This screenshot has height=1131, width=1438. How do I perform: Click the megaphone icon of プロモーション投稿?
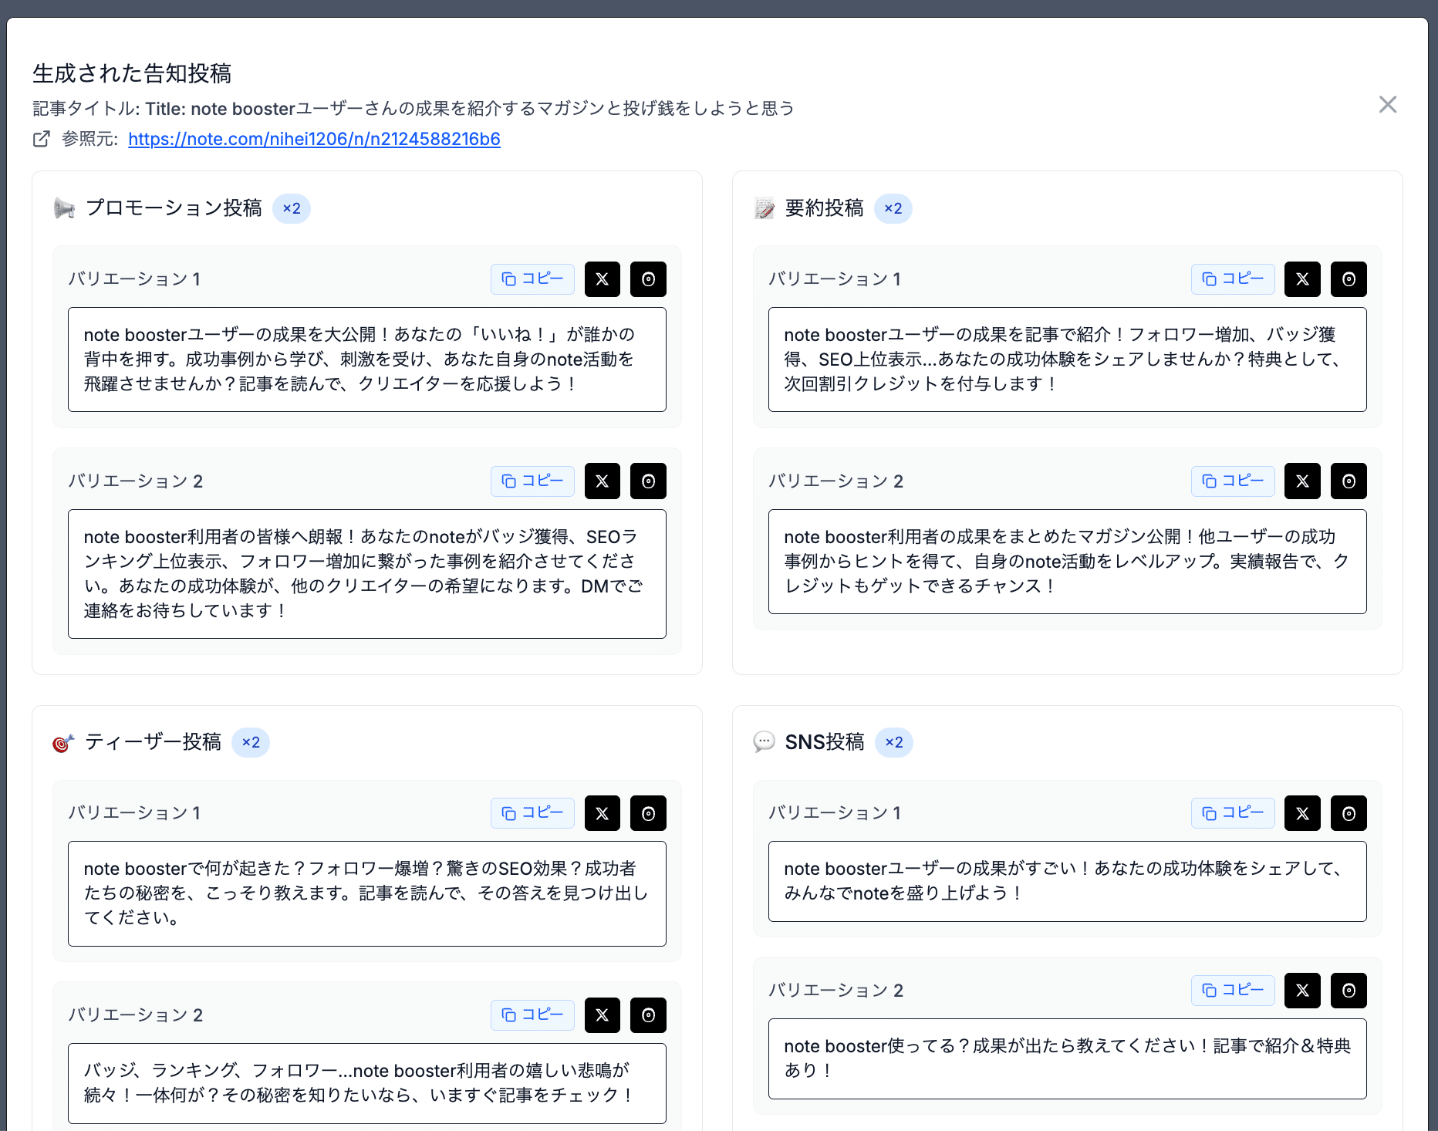[64, 208]
